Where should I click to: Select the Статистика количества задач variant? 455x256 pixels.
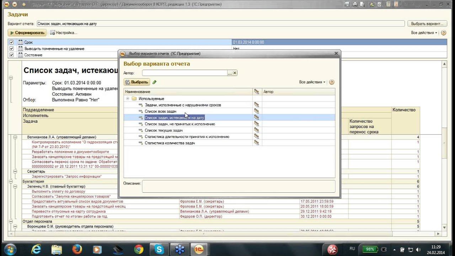click(170, 143)
